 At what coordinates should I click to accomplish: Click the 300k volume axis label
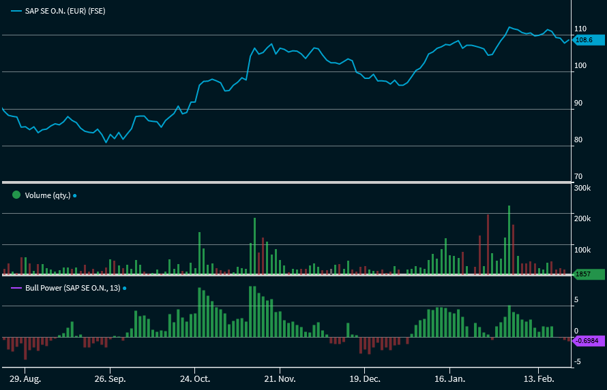(582, 188)
